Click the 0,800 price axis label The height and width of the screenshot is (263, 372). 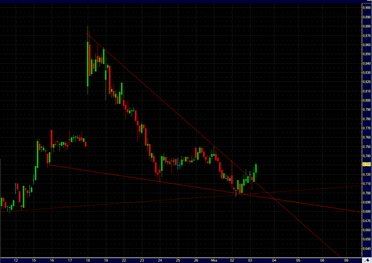click(367, 100)
